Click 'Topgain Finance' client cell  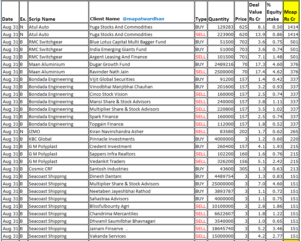[x=142, y=124]
